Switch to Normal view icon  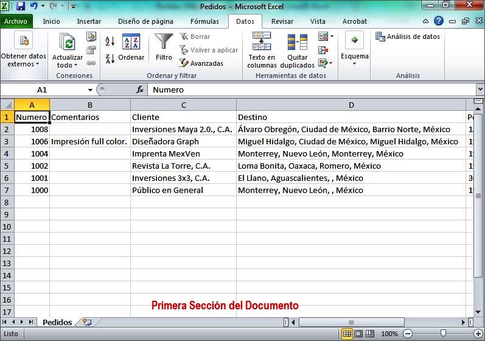click(347, 334)
